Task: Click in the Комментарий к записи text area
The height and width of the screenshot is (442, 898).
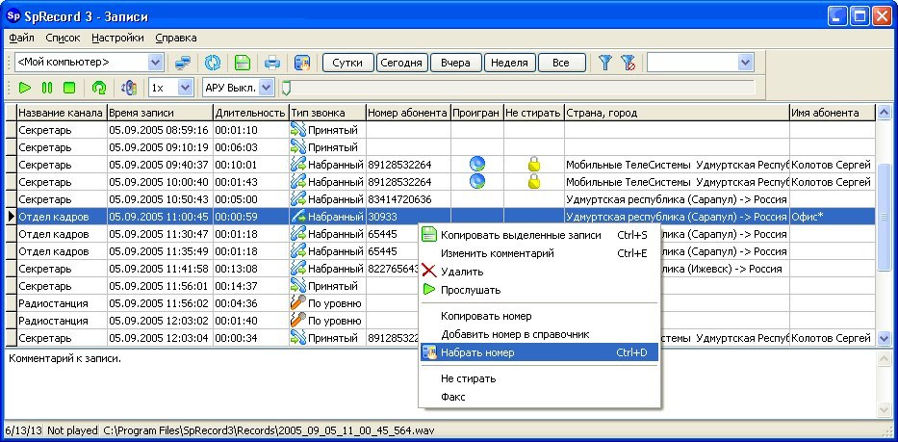Action: pos(441,383)
